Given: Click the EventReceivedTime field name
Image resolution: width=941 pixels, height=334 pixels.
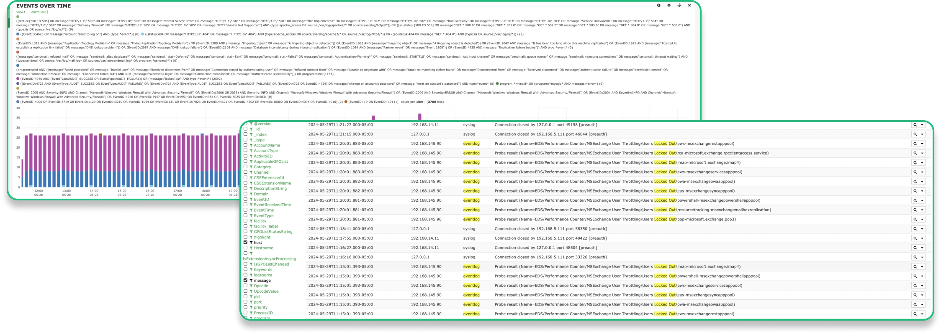Looking at the screenshot, I should [272, 205].
